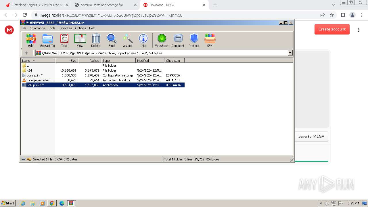Switch to Download Knights & Guns tab
The width and height of the screenshot is (368, 207).
tap(37, 5)
